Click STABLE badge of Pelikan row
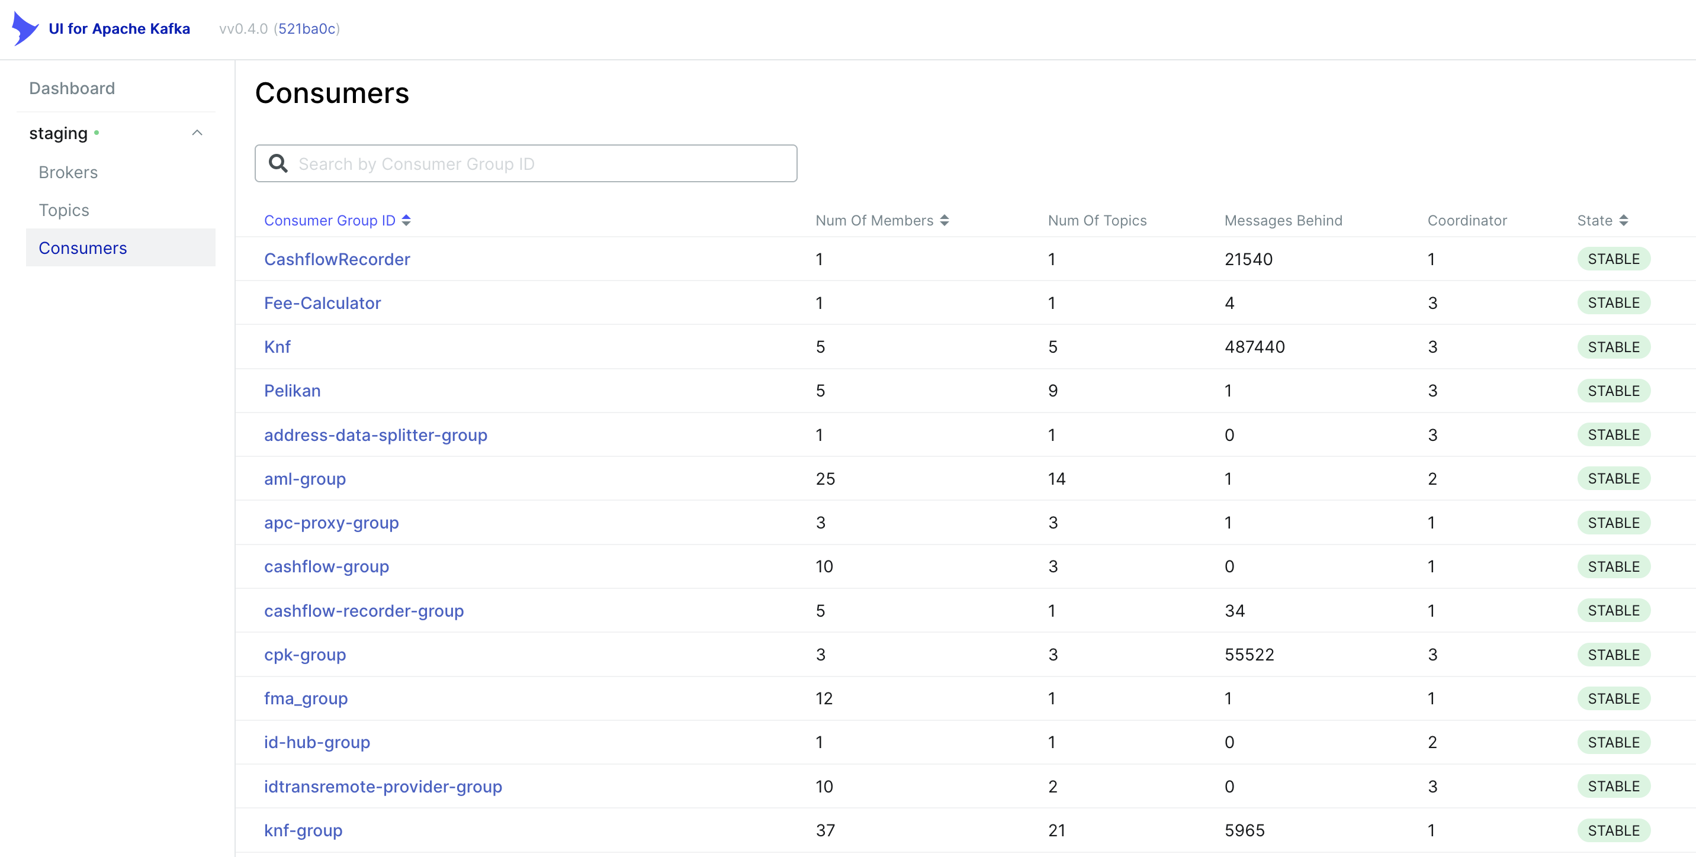The width and height of the screenshot is (1696, 857). tap(1613, 391)
